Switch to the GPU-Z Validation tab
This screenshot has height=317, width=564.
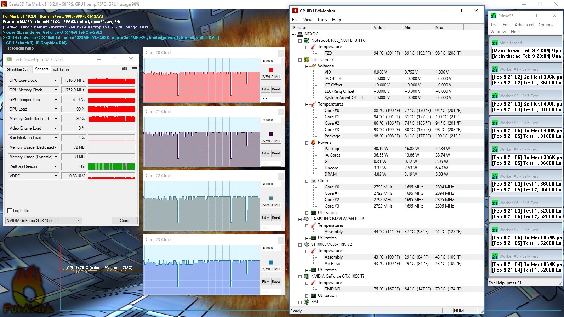[61, 70]
